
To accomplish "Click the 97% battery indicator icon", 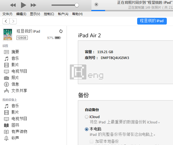I will [58, 38].
